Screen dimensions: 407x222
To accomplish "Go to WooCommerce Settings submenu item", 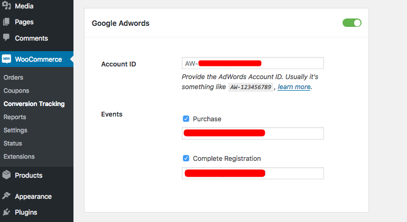I will pos(15,130).
